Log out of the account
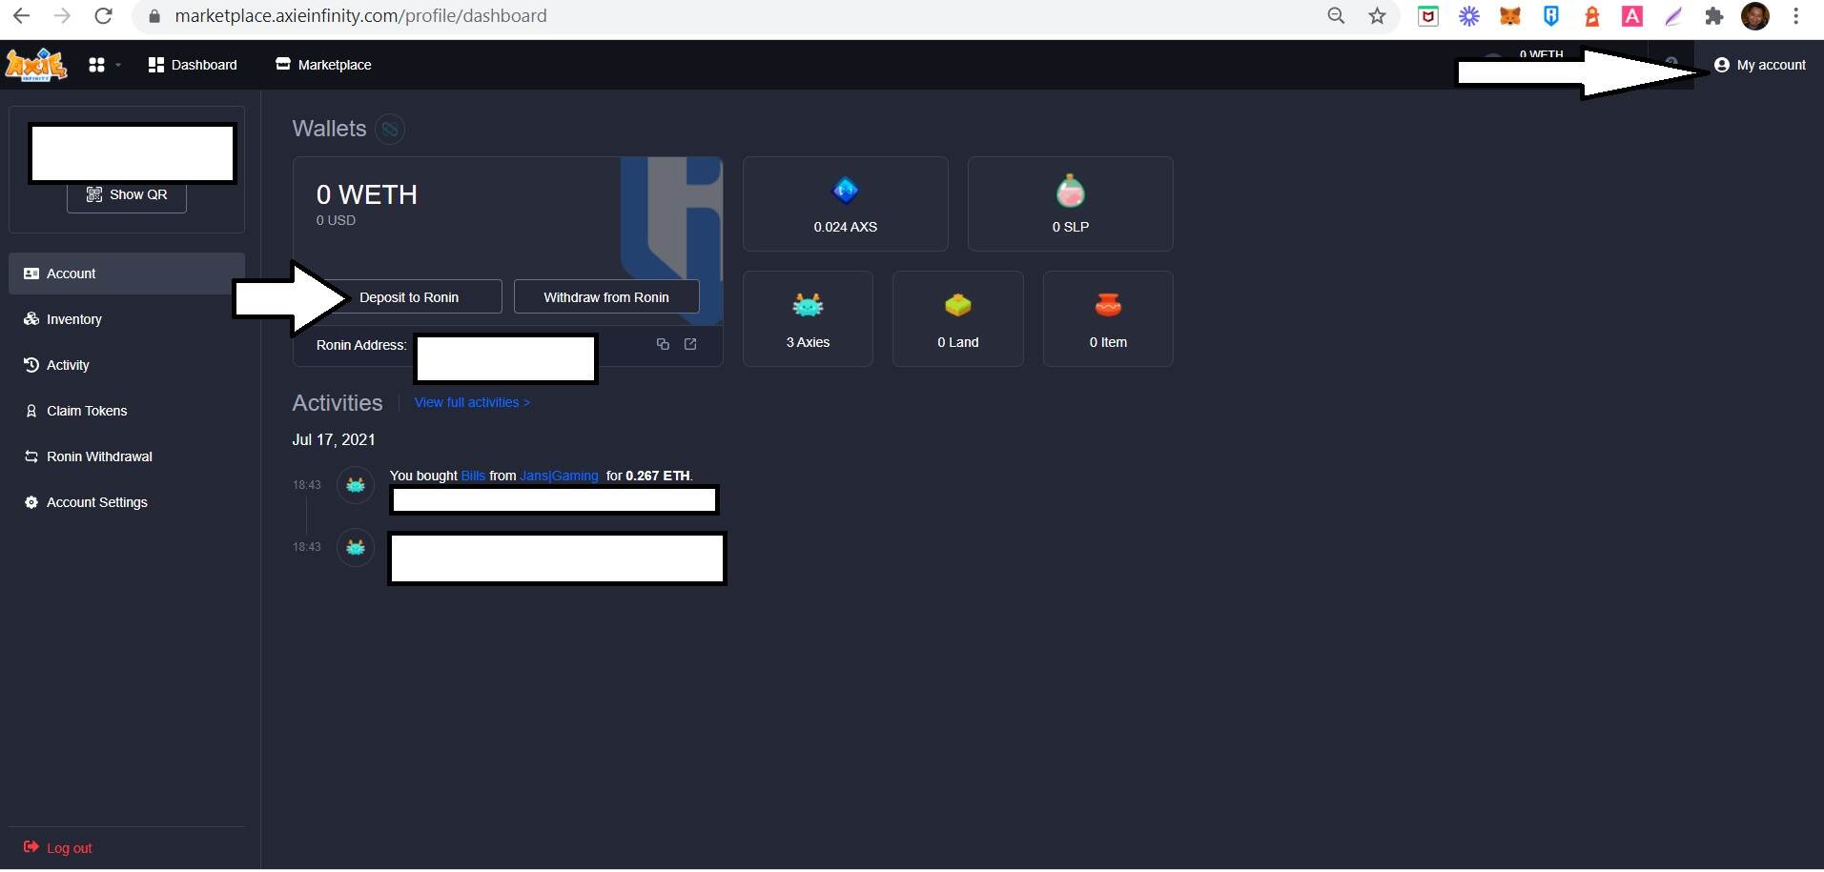This screenshot has width=1824, height=872. (58, 848)
